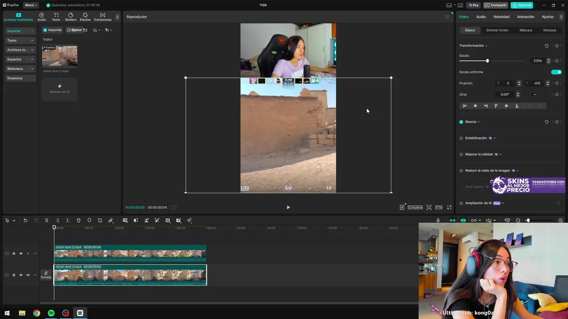Delete the selected clip with trash icon
Viewport: 568px width, 319px height.
(x=79, y=220)
